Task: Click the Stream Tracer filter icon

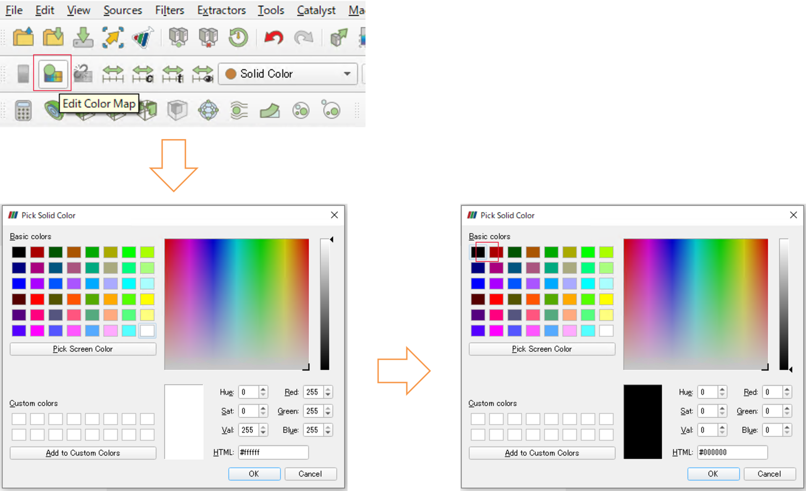Action: pyautogui.click(x=239, y=110)
